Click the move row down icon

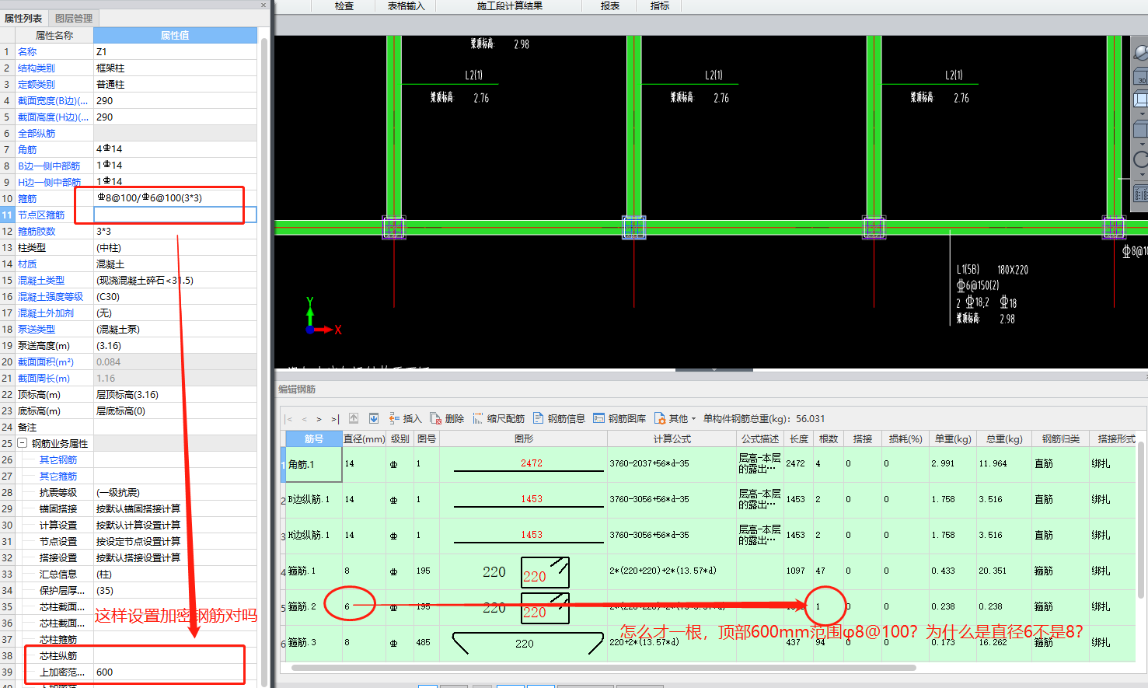pyautogui.click(x=374, y=418)
